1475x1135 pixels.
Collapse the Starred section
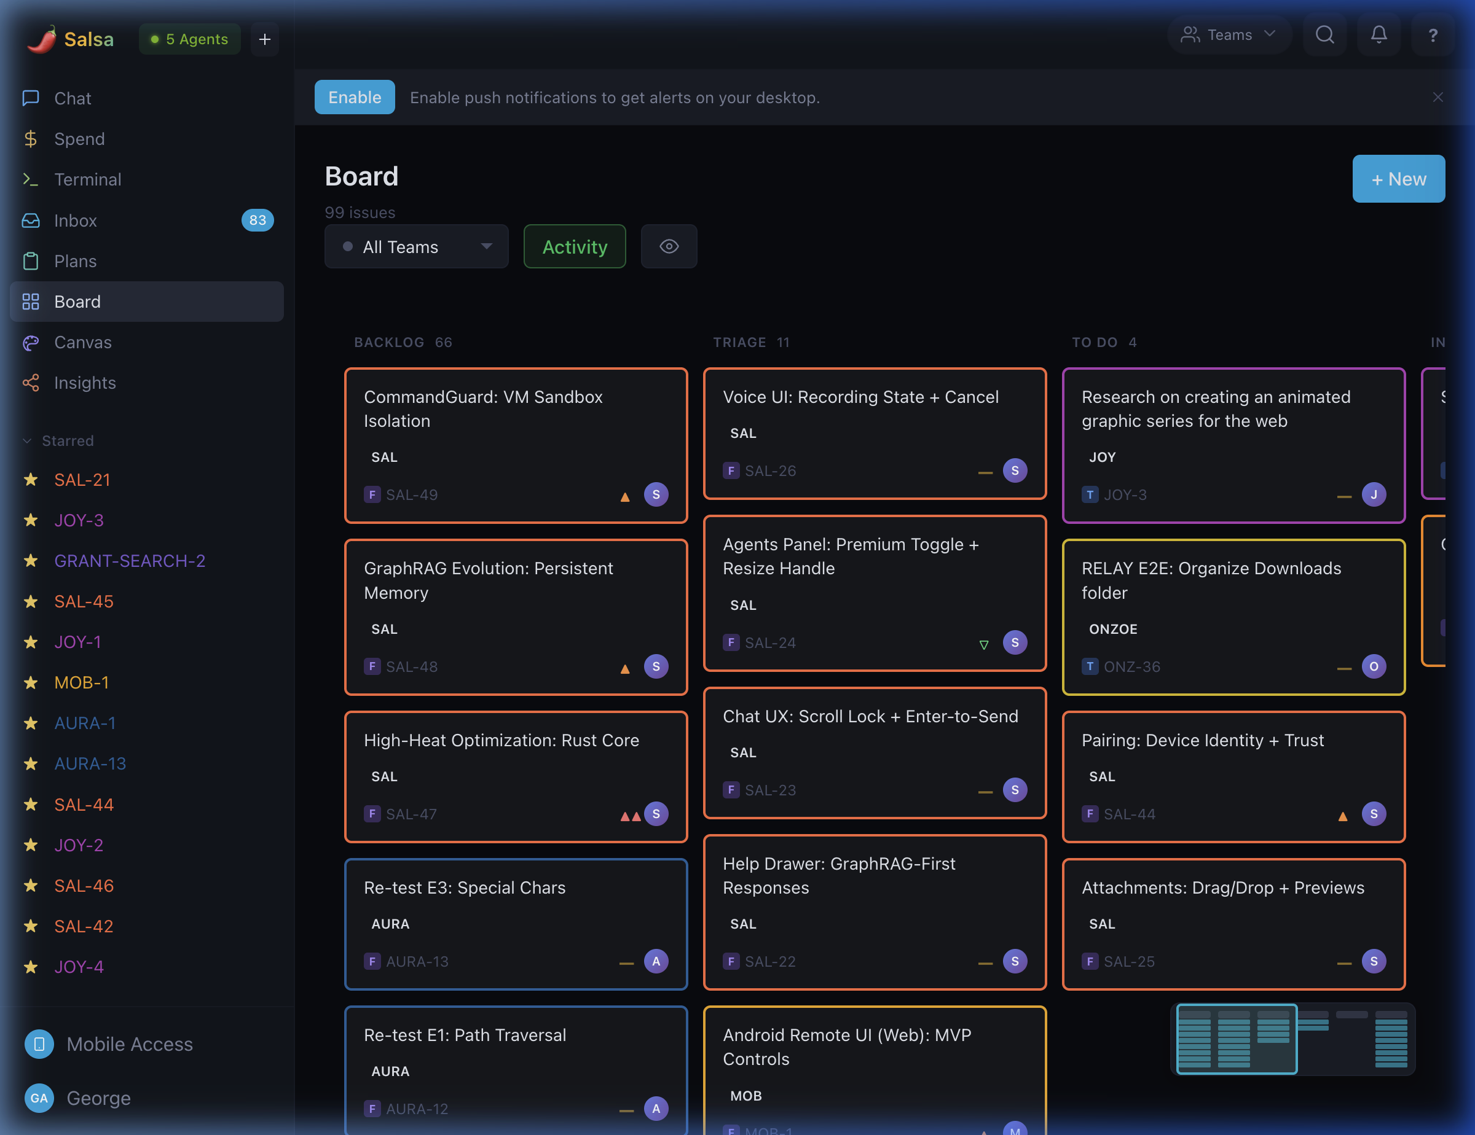click(27, 440)
